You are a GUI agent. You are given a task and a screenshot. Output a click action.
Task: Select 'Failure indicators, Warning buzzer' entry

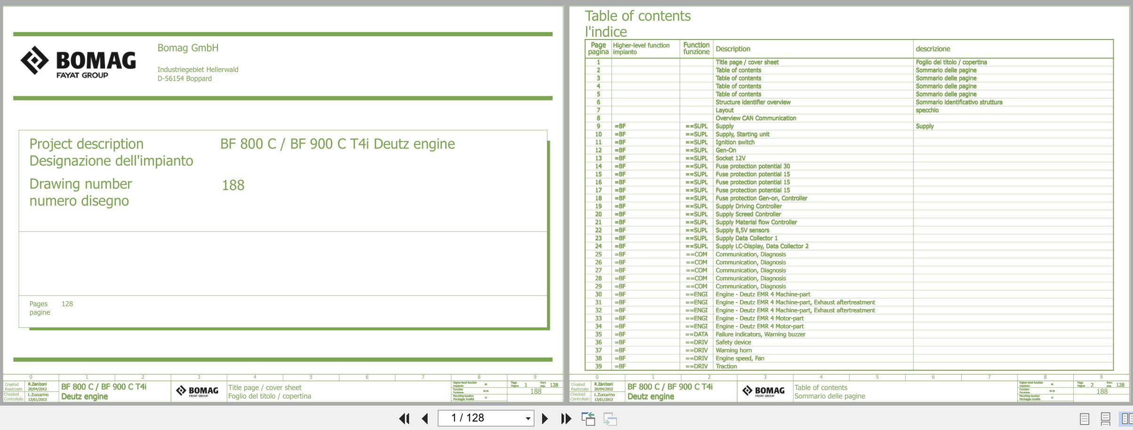(x=760, y=334)
